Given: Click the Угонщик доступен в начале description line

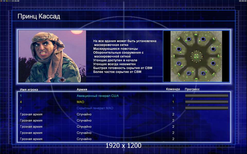Looking at the screenshot, I should [x=115, y=60].
